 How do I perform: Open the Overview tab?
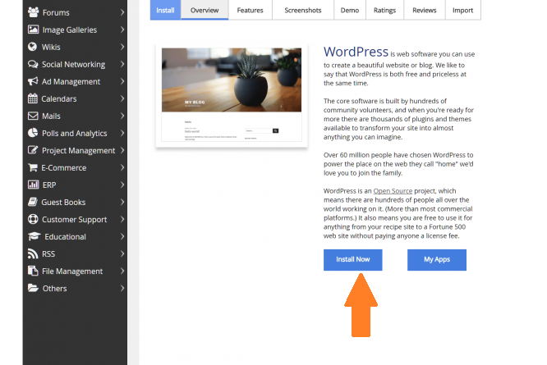(x=205, y=10)
